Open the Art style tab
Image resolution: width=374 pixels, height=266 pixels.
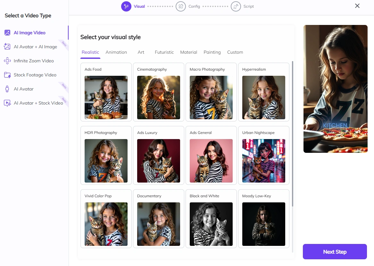coord(141,52)
